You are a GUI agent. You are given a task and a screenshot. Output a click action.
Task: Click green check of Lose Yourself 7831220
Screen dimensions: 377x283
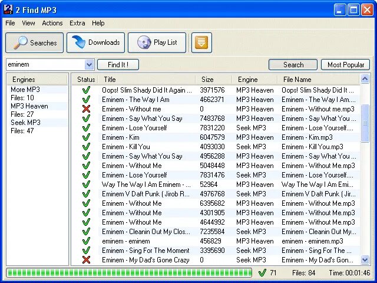click(x=86, y=128)
